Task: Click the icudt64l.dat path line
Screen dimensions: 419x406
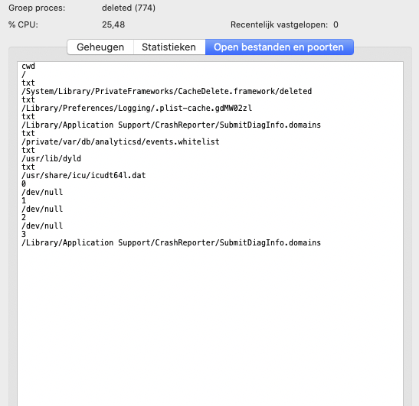Action: click(83, 175)
